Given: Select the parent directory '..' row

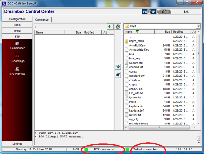Looking at the screenshot, I should pos(160,37).
